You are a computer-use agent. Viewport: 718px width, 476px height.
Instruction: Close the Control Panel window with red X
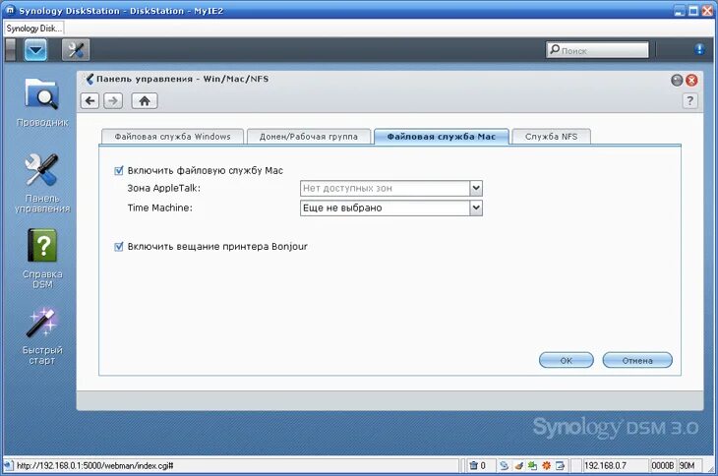tap(691, 80)
